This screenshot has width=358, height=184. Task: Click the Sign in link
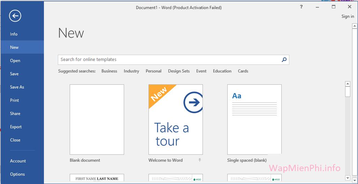click(348, 16)
